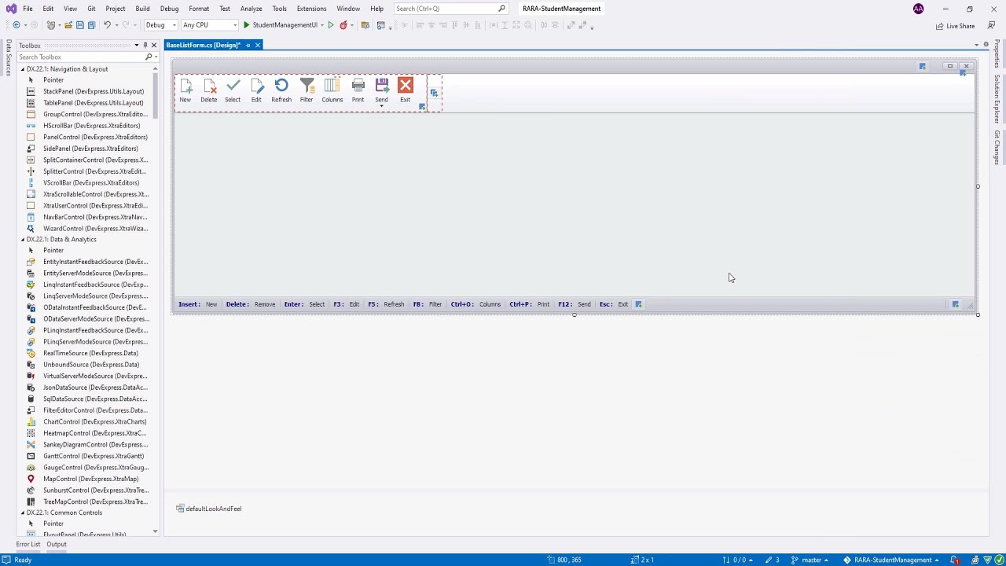Viewport: 1006px width, 566px height.
Task: Click the Hot Reload flame icon
Action: (x=343, y=25)
